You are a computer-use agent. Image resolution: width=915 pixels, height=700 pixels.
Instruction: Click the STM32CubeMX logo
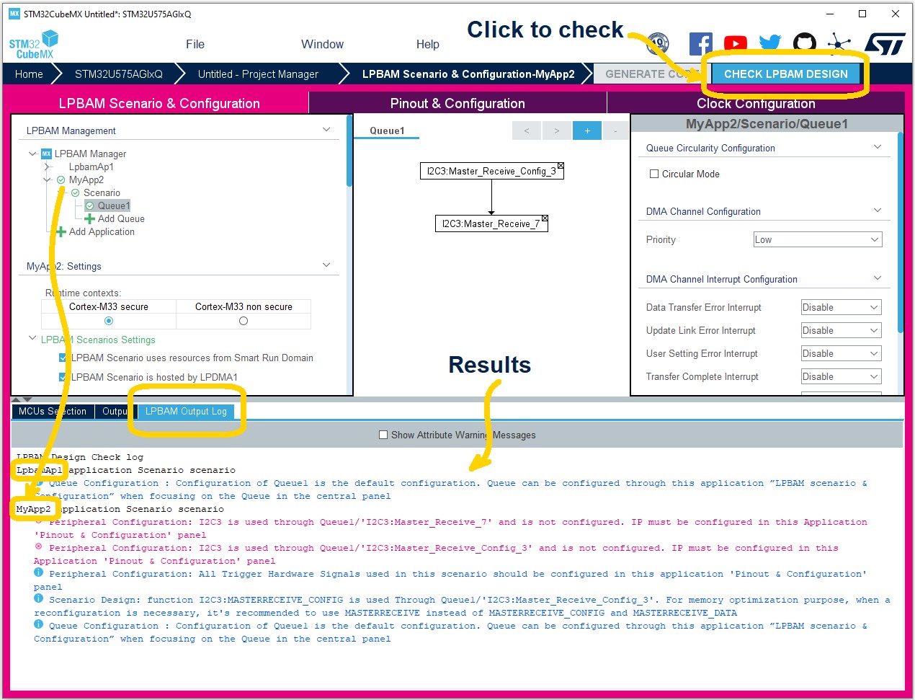[x=33, y=45]
